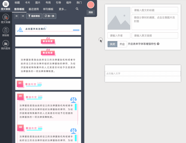186x143 pixels.
Task: Click the gavel icon in the follow template
Action: 20,30
